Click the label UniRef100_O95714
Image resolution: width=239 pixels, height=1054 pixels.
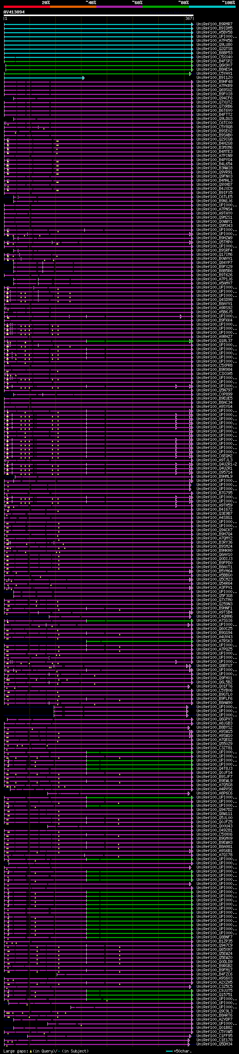click(x=214, y=473)
